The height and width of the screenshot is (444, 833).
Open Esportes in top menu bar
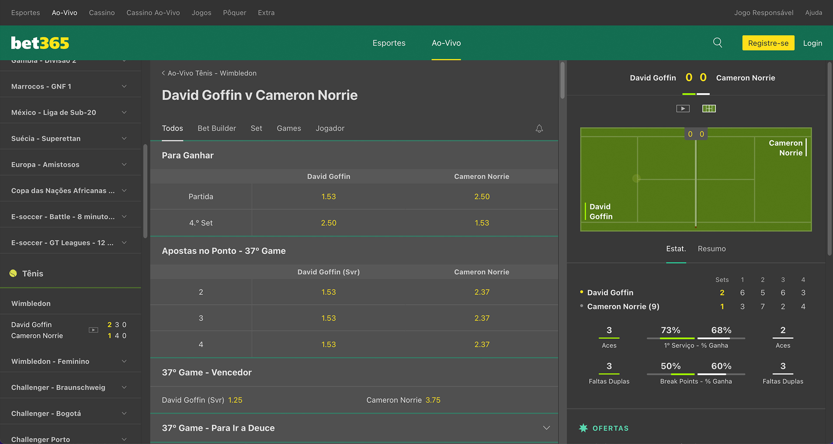[26, 13]
